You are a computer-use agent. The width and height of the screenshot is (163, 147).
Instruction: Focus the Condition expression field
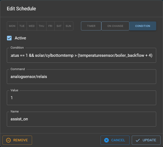tap(81, 55)
